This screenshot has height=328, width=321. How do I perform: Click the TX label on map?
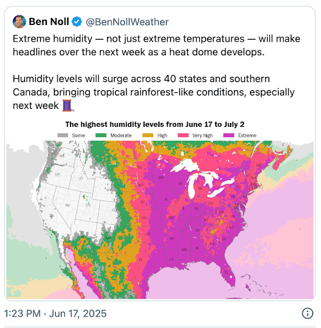(x=140, y=260)
